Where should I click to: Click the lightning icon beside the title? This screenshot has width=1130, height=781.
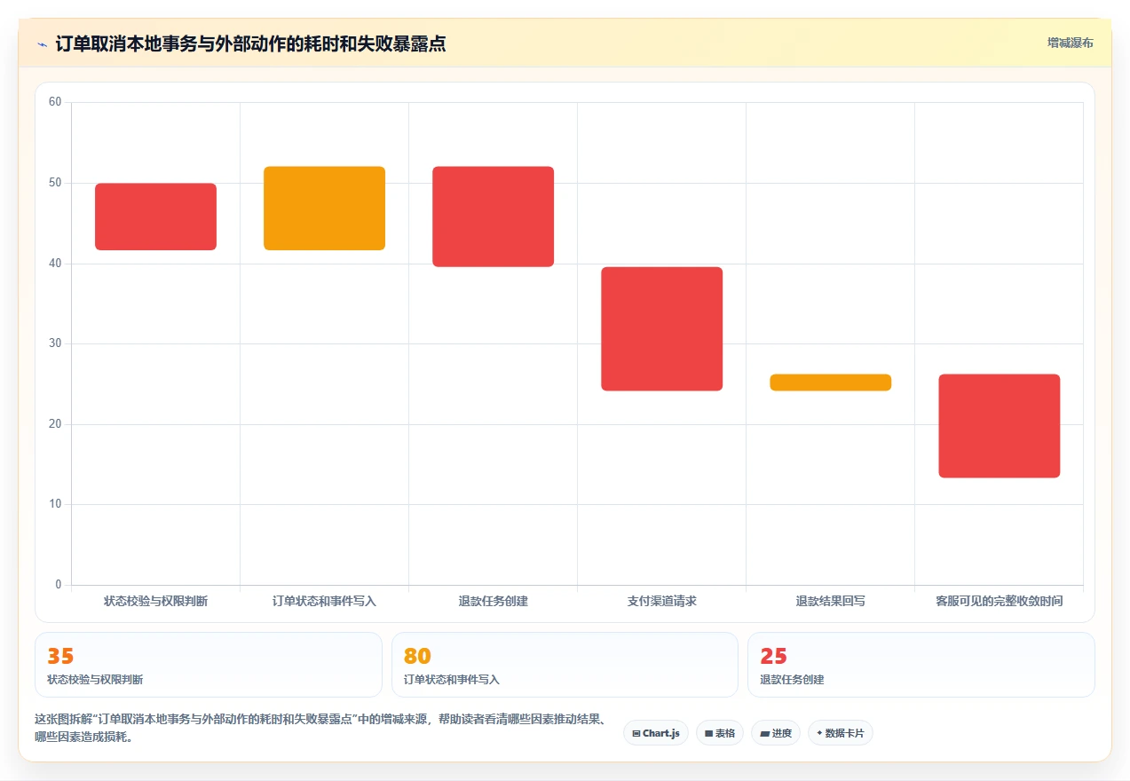(x=43, y=43)
